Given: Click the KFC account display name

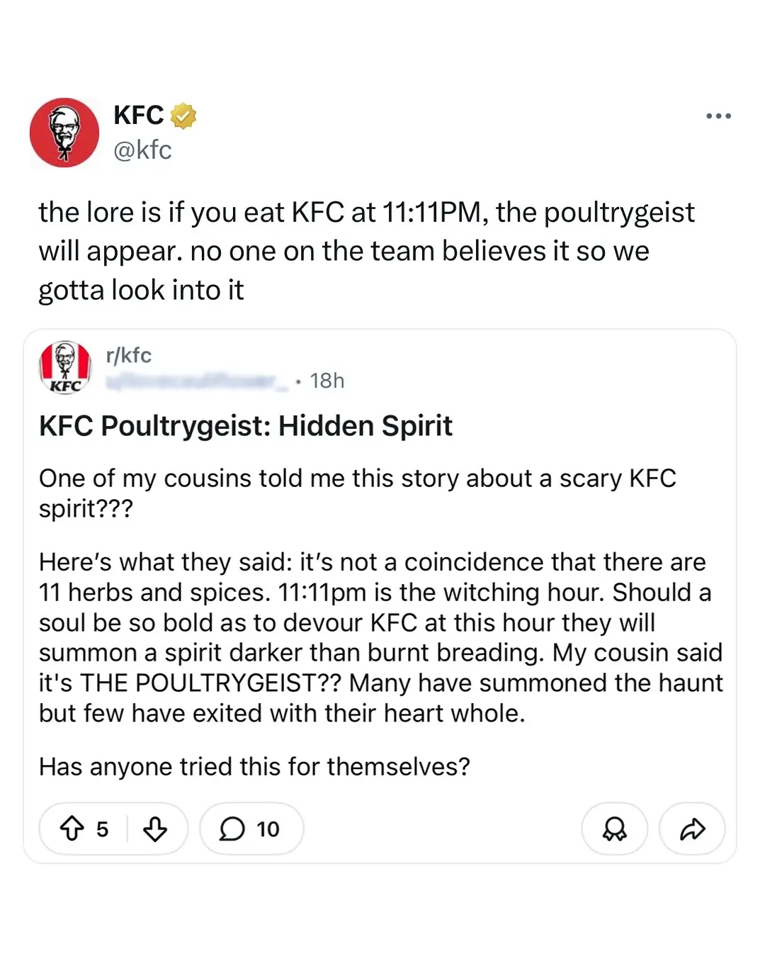Looking at the screenshot, I should [138, 115].
